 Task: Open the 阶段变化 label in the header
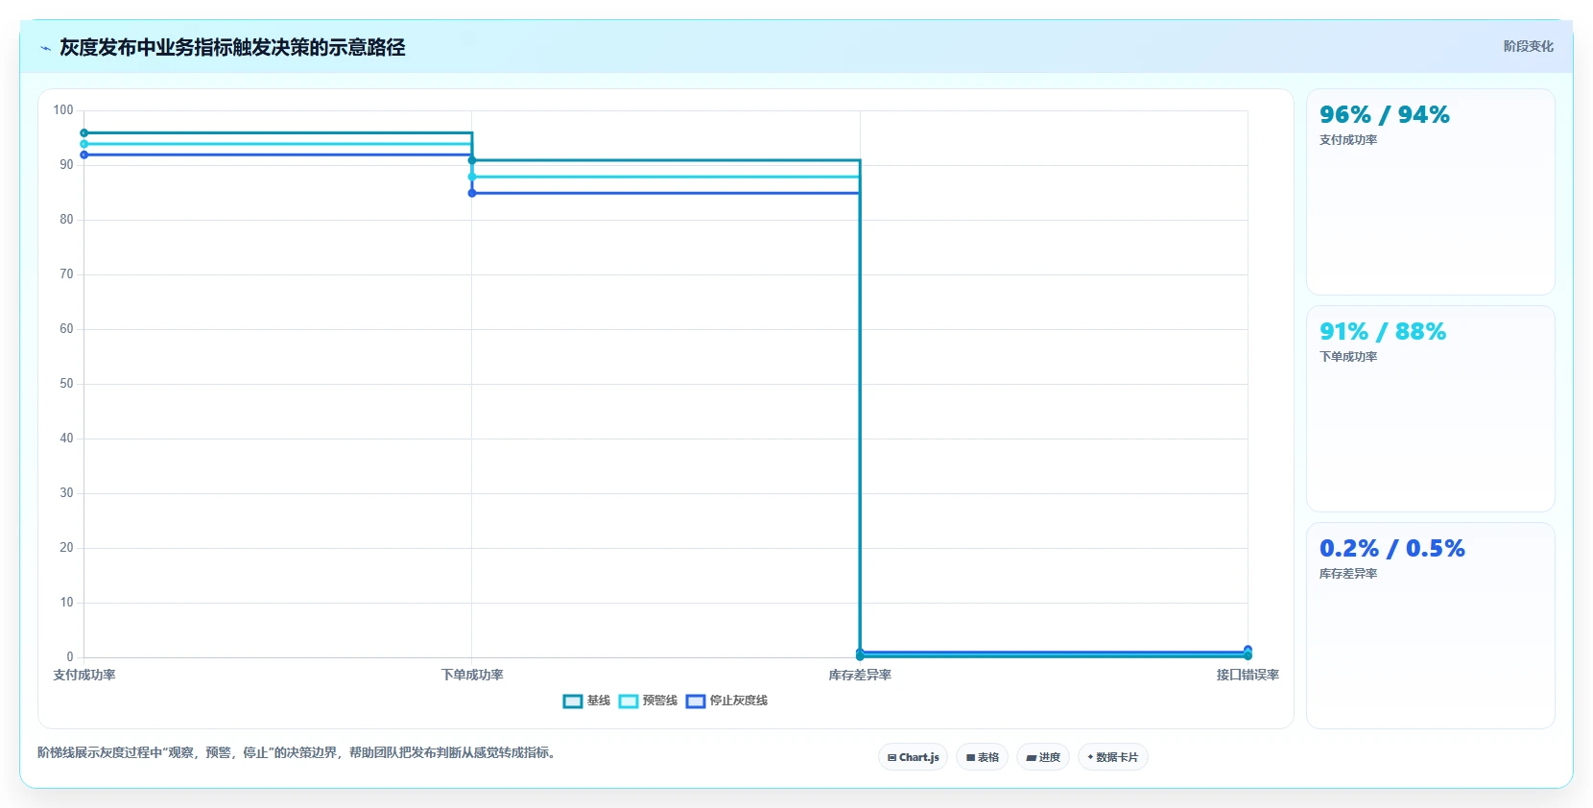click(x=1528, y=46)
